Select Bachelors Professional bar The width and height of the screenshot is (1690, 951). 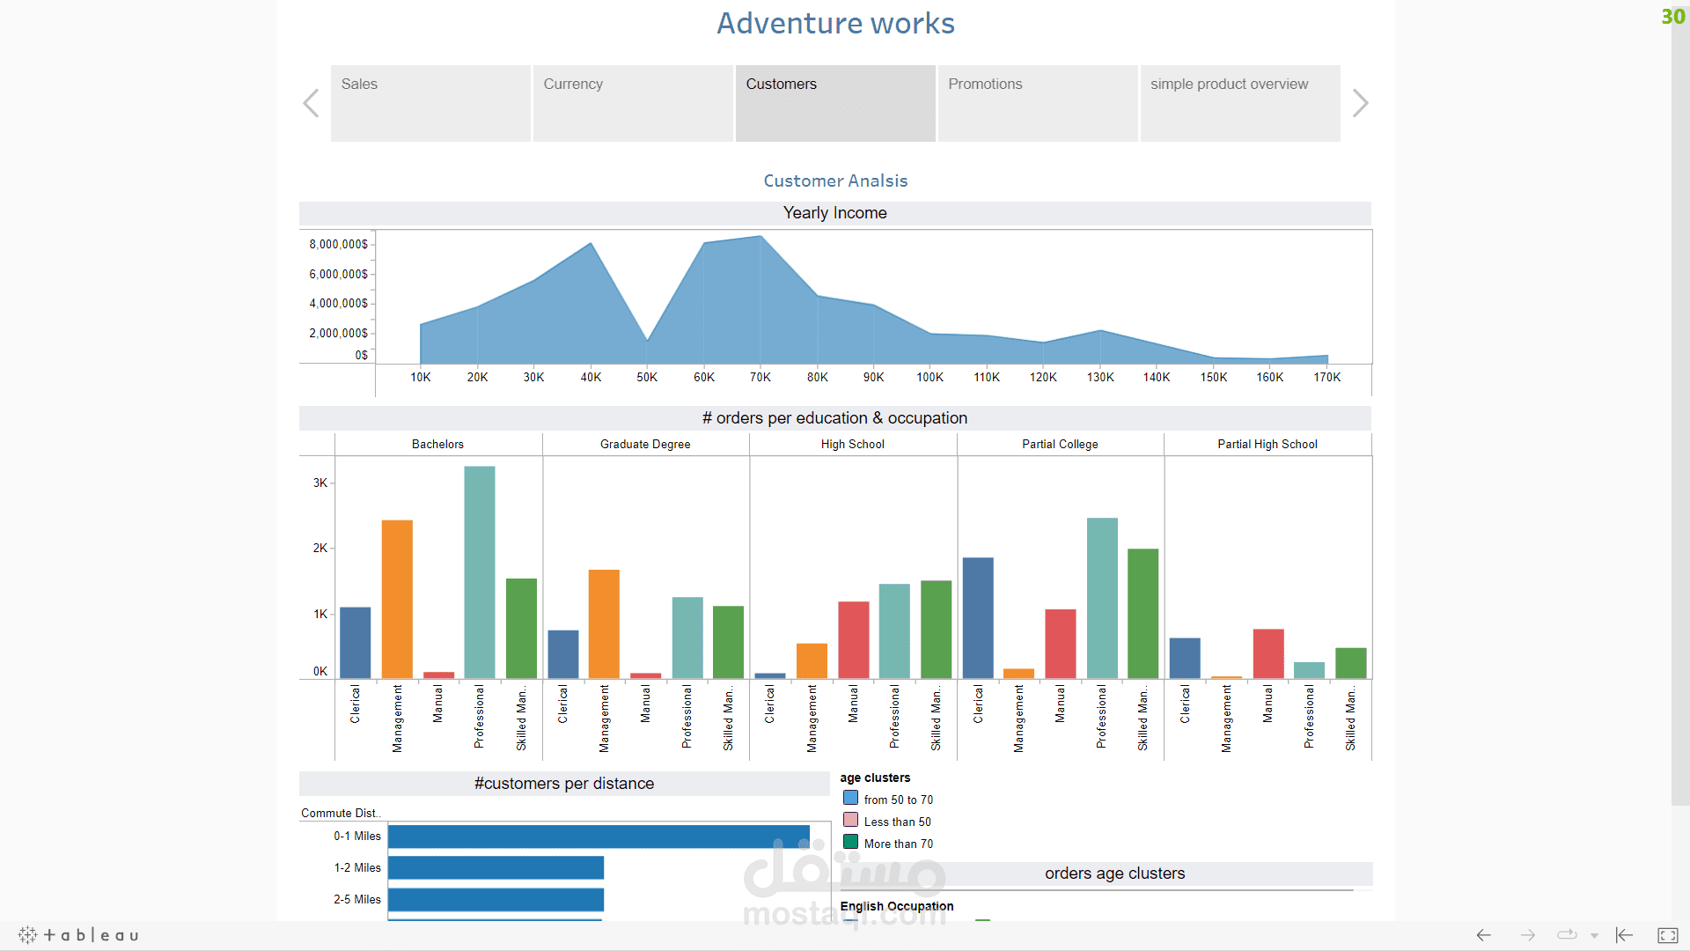(480, 572)
